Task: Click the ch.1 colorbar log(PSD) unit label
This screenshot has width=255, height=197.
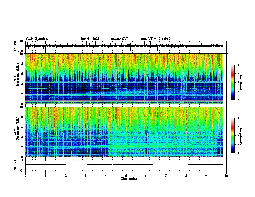Action: 241,84
